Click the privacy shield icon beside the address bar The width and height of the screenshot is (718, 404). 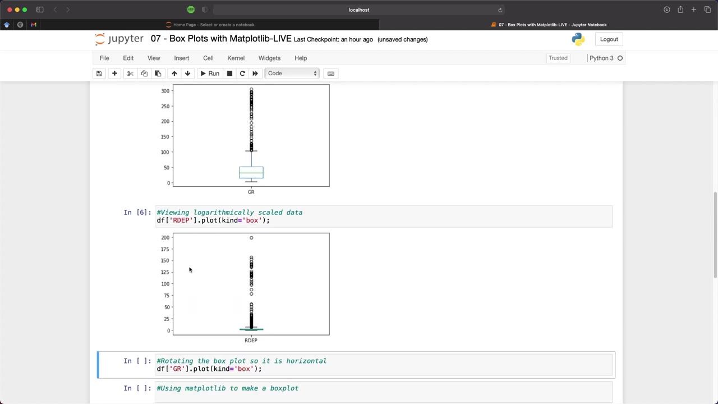[204, 10]
